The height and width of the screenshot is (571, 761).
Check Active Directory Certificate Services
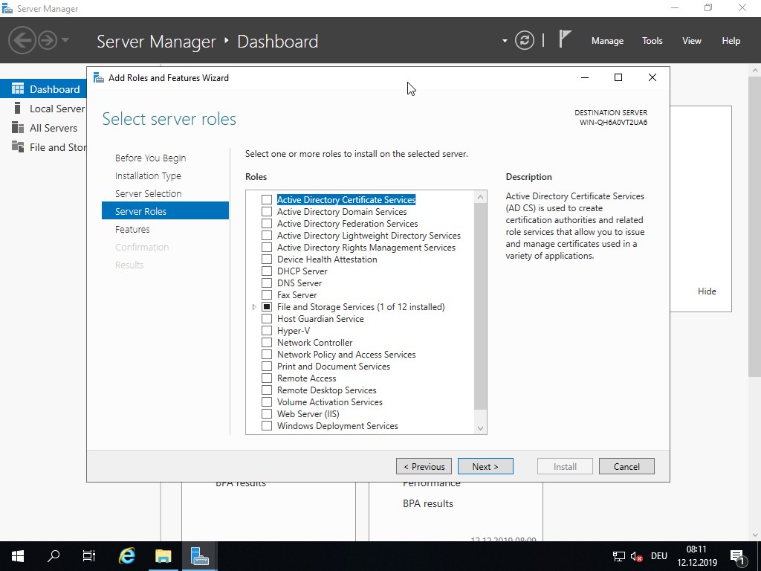267,199
